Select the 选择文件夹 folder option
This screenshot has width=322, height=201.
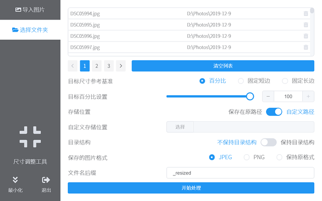(x=30, y=30)
